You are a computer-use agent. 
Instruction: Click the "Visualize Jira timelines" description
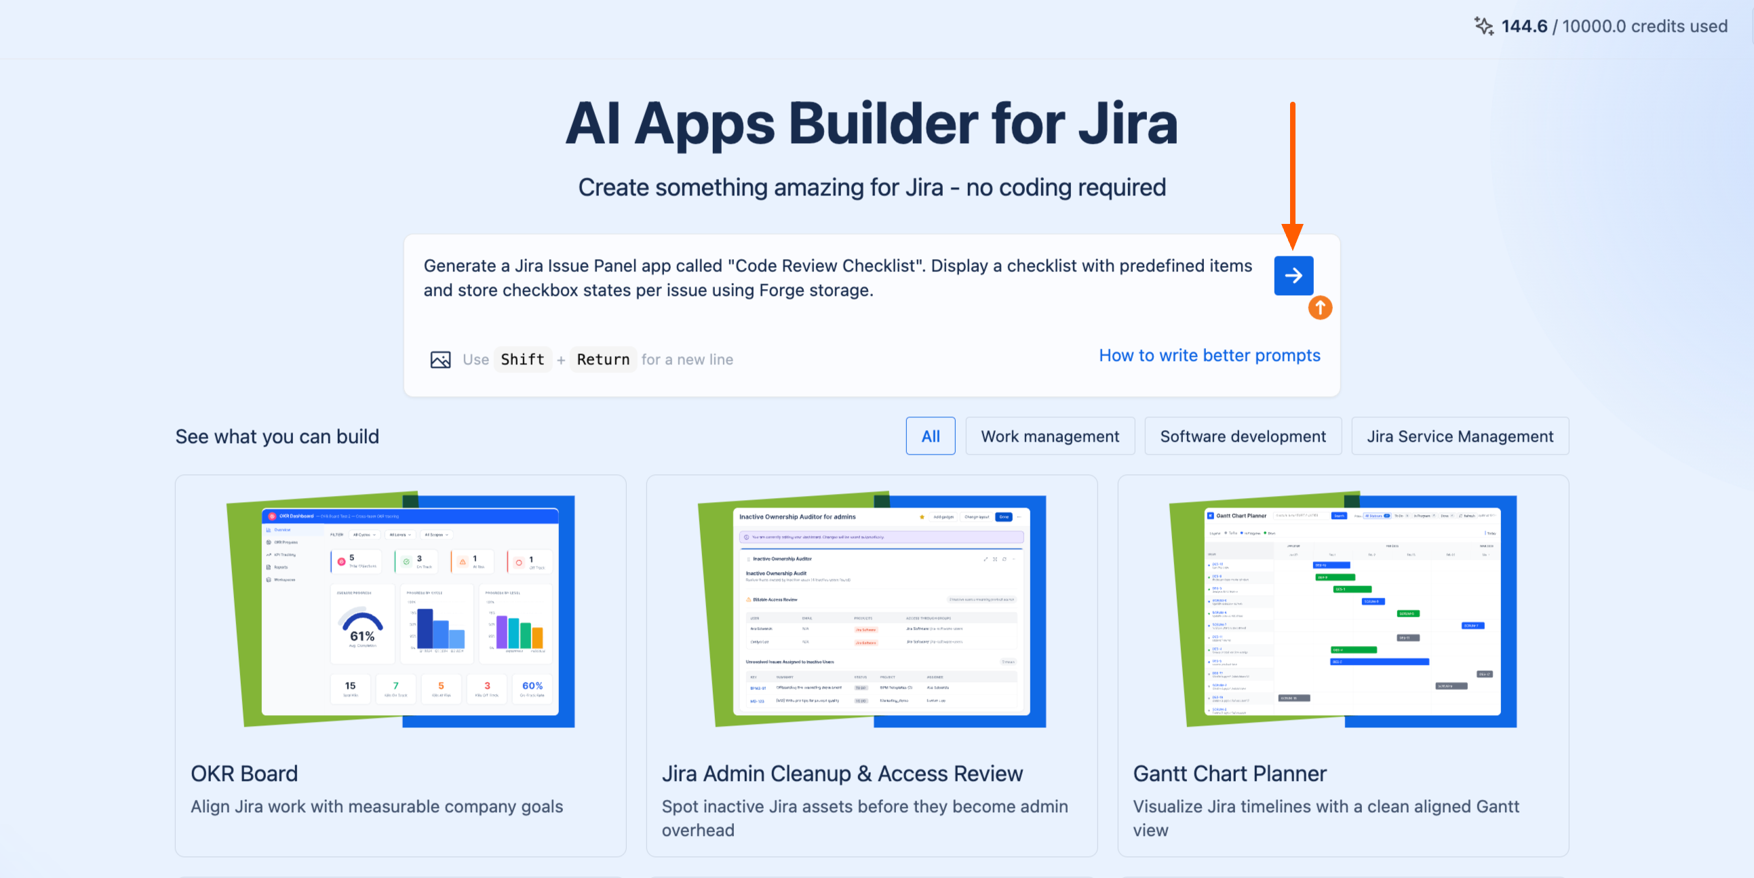1326,818
